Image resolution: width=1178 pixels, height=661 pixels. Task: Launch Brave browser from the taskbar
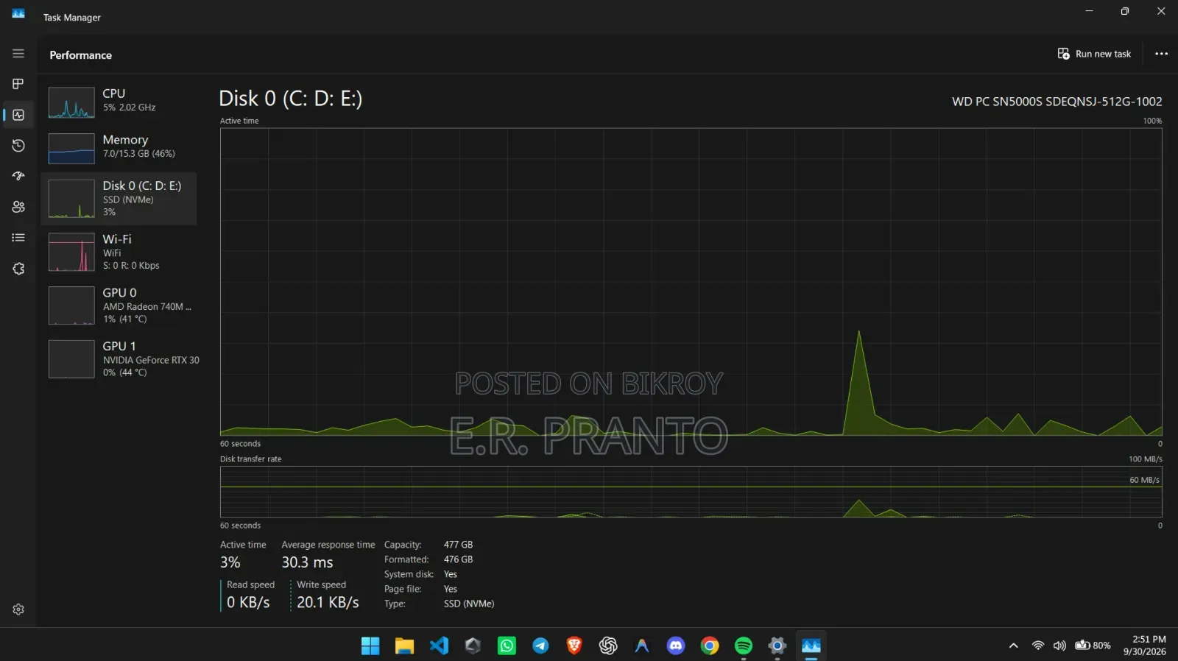click(x=574, y=646)
